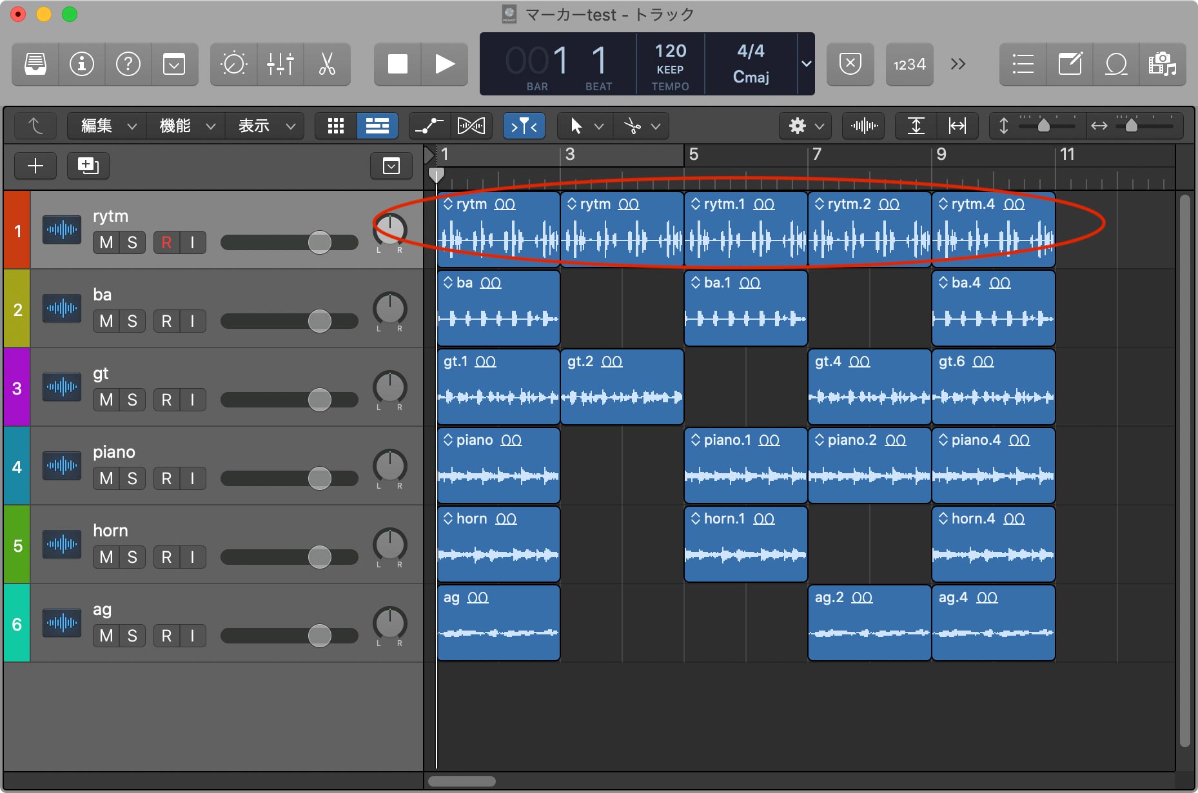Open the Loop Browser icon
Screen dimensions: 1198x793
(x=1116, y=64)
